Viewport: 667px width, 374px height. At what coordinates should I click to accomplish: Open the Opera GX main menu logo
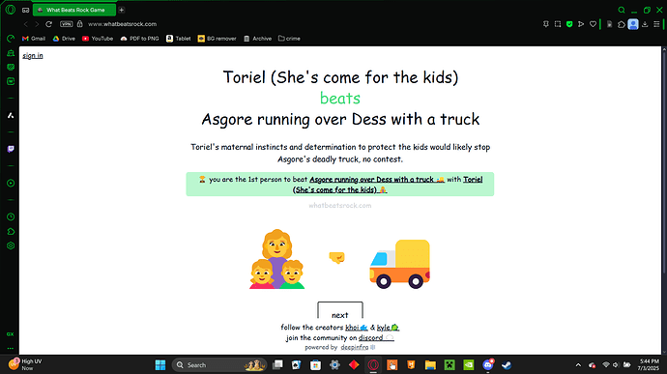tap(11, 10)
